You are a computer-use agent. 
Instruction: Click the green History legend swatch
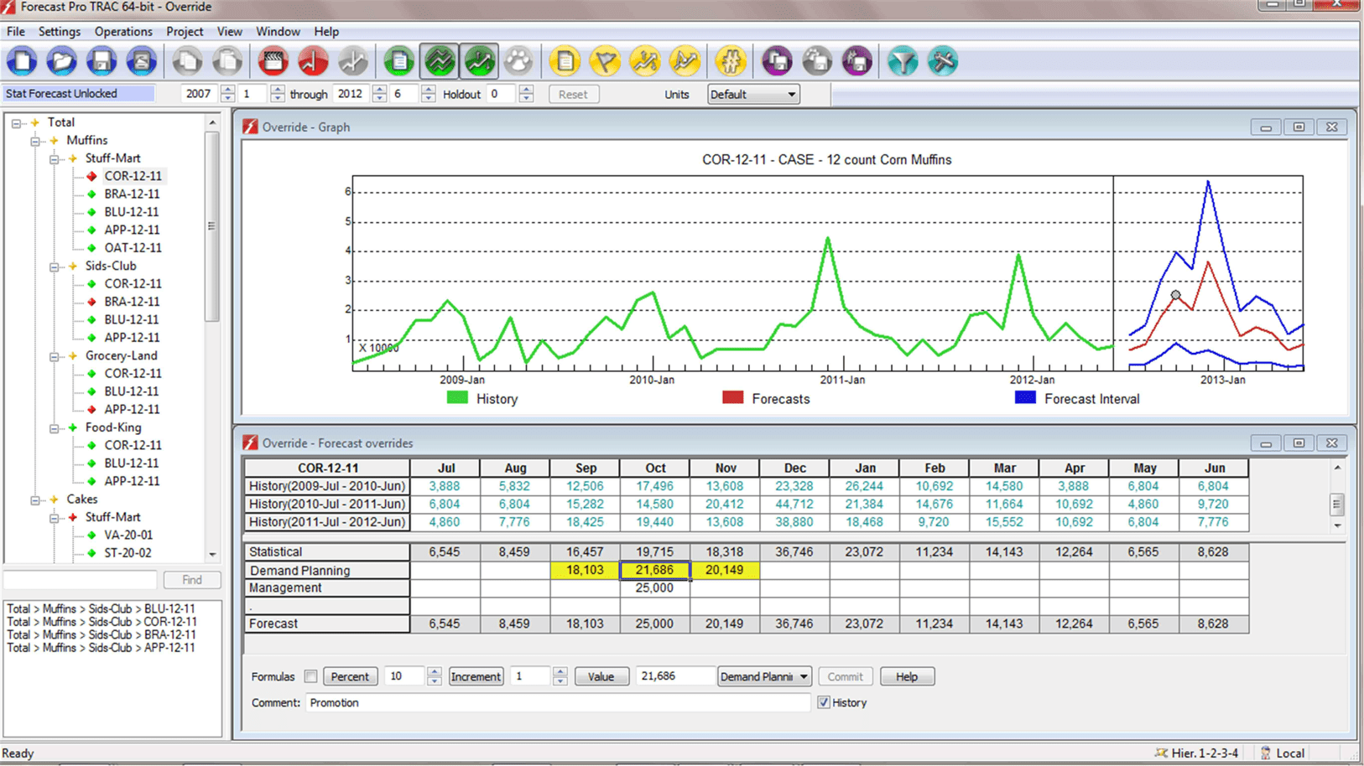(x=457, y=398)
